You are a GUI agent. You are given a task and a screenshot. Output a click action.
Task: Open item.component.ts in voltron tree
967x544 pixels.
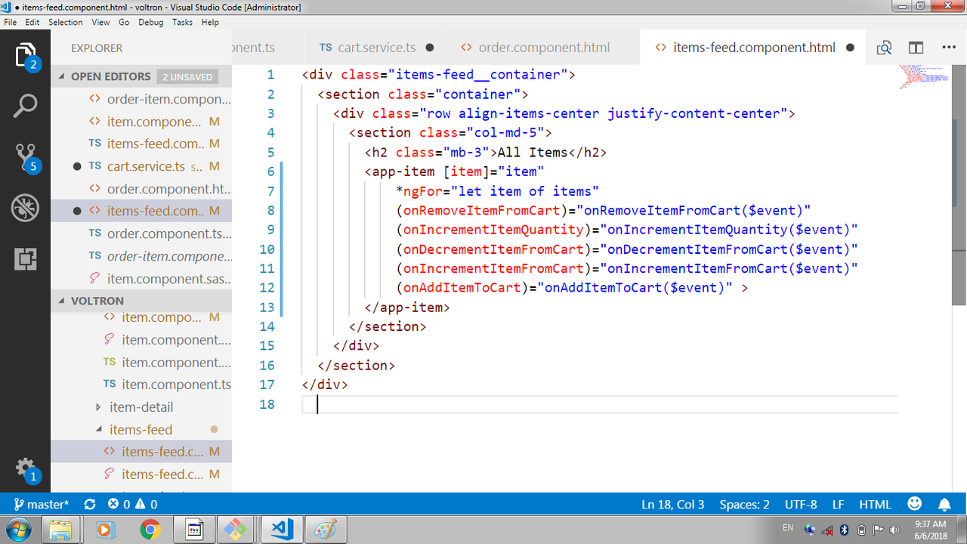click(141, 385)
